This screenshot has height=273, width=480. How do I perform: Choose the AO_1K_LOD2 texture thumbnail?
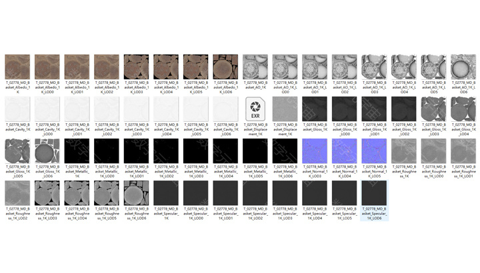tap(344, 67)
